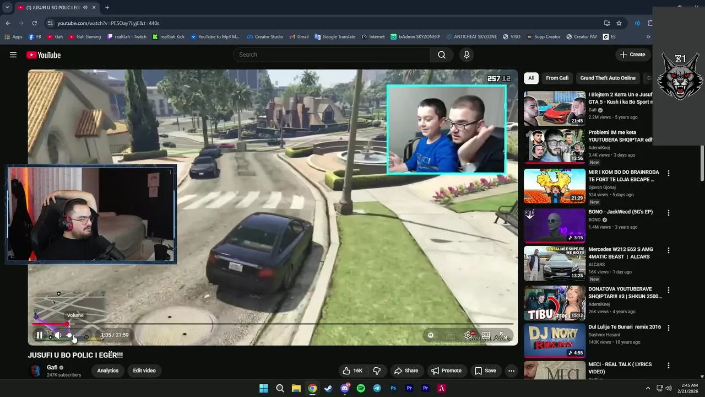Open the DJ NORY remix video thumbnail
The height and width of the screenshot is (397, 705).
pyautogui.click(x=555, y=341)
